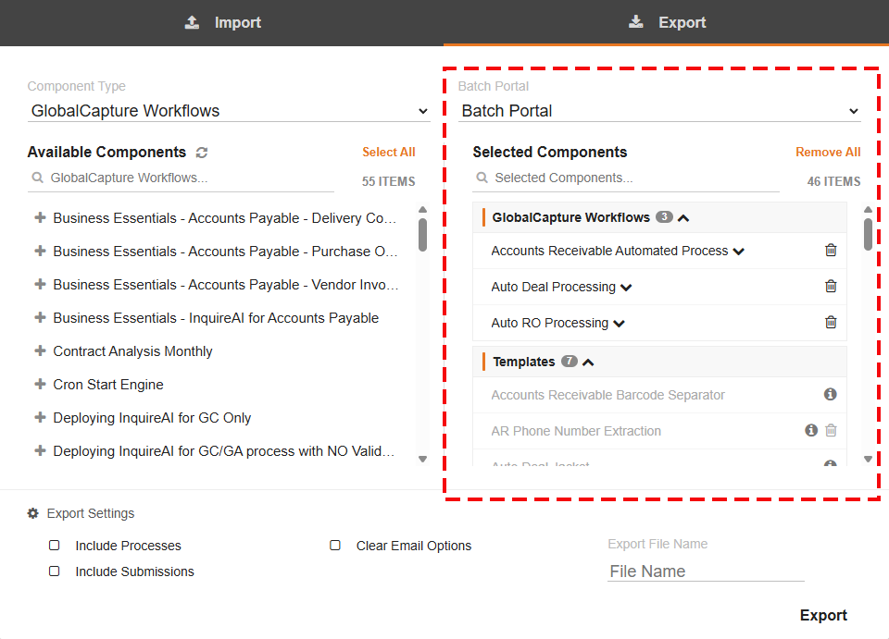889x639 pixels.
Task: Expand Auto RO Processing chevron
Action: pyautogui.click(x=620, y=324)
